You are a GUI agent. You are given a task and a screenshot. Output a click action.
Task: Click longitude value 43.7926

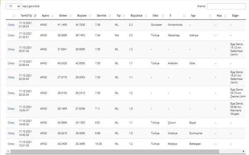point(80,25)
